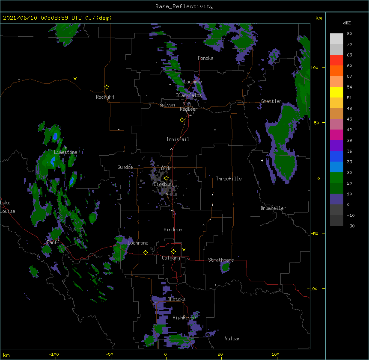Viewport: 369px width, 360px height.
Task: Click the yellow diamond marker below Olds
Action: tap(167, 178)
